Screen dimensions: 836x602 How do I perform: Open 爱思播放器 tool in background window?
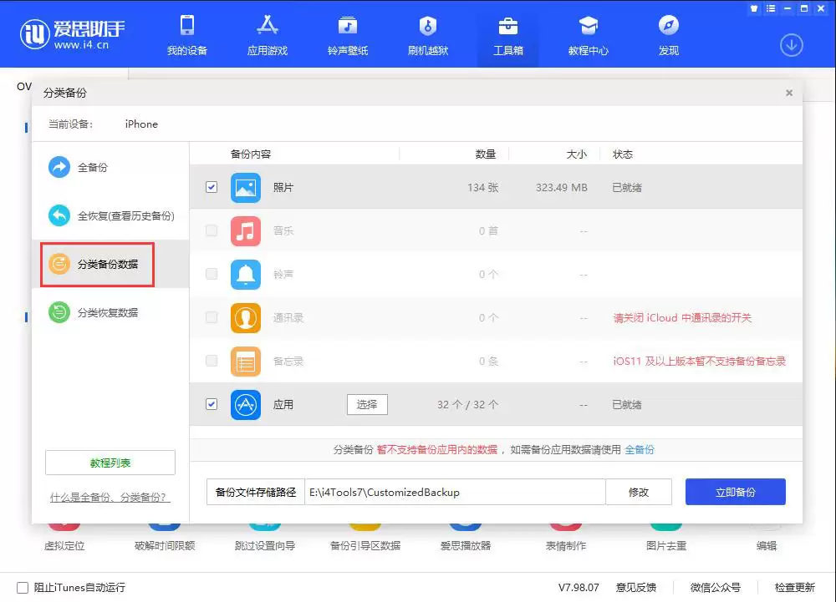coord(466,537)
